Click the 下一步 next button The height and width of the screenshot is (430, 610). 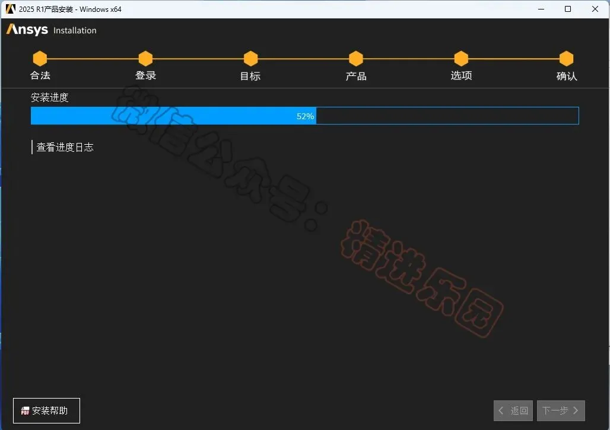click(561, 410)
